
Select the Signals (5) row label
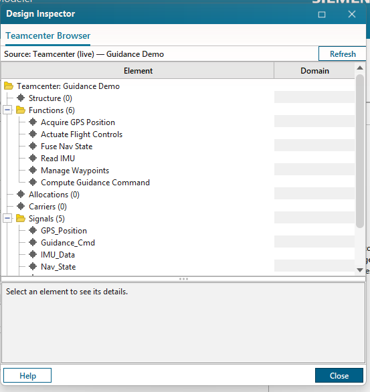pyautogui.click(x=46, y=219)
